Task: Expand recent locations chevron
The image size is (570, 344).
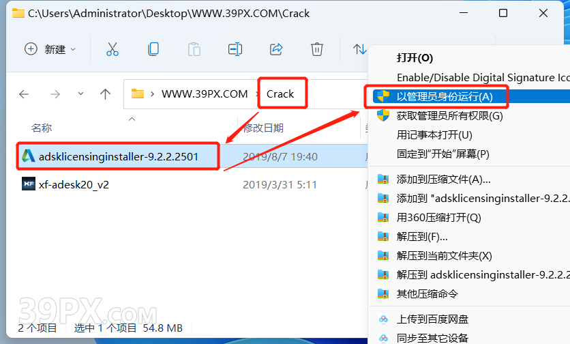Action: click(80, 94)
